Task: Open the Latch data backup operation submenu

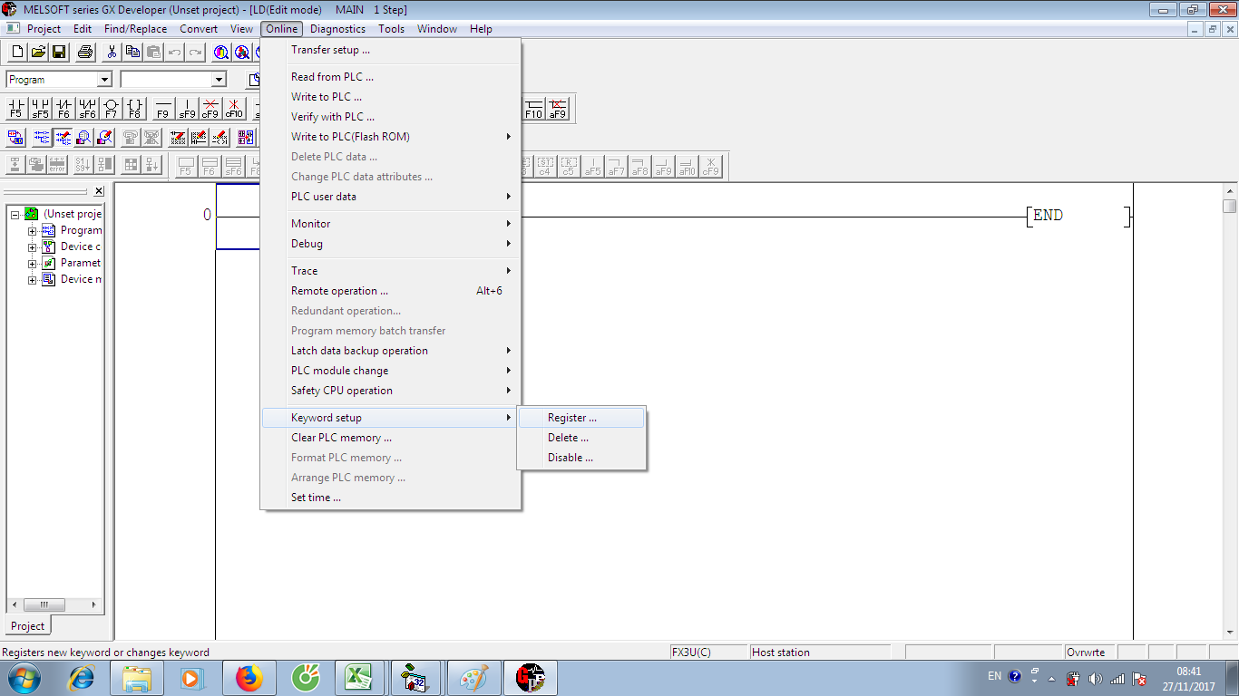Action: coord(390,351)
